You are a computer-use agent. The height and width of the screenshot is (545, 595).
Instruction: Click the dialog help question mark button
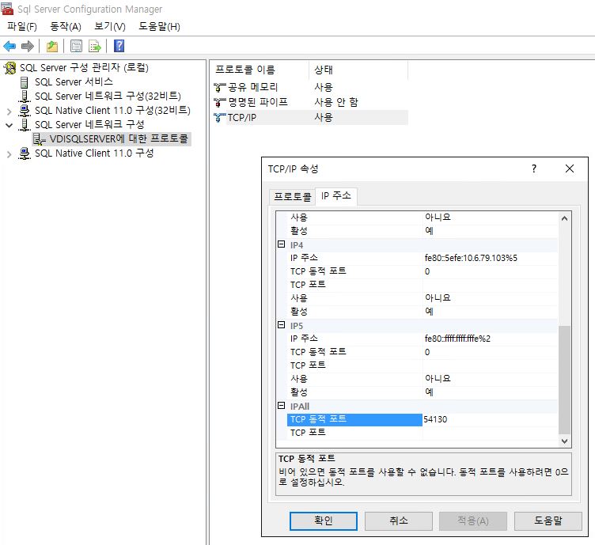[x=534, y=168]
